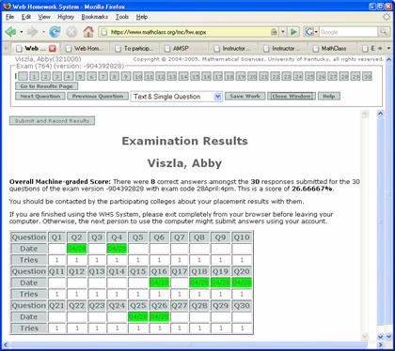The height and width of the screenshot is (351, 395).
Task: Click the green Date cell under Q18
Action: tap(199, 282)
